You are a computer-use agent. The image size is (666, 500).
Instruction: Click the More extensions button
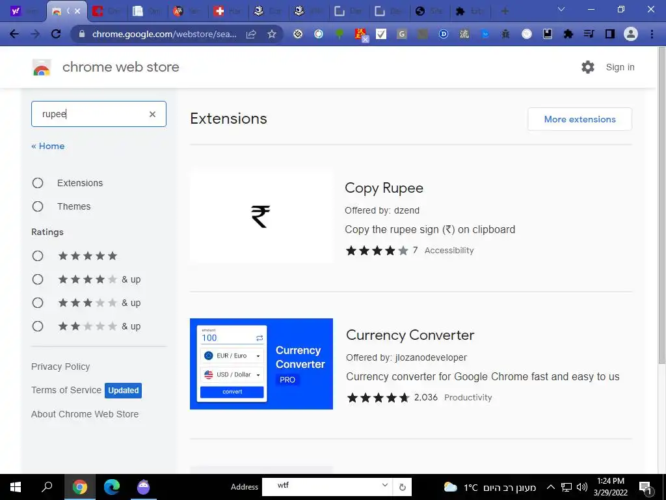pos(579,120)
